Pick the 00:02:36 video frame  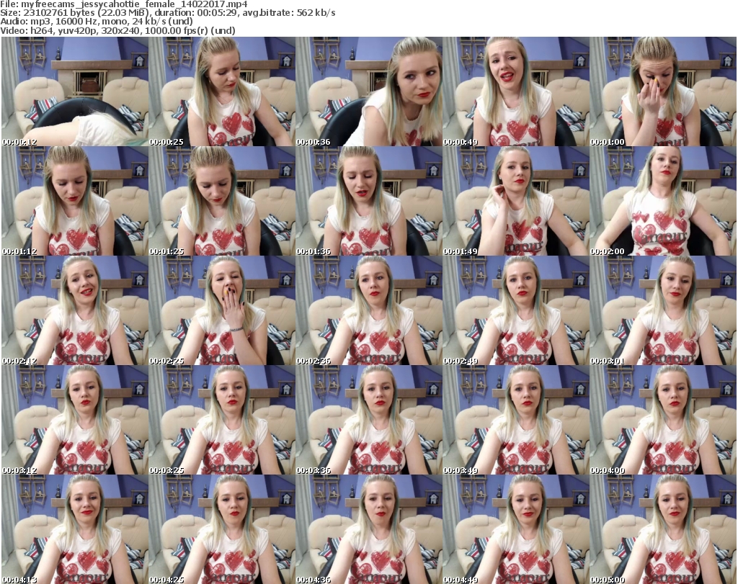[x=369, y=311]
